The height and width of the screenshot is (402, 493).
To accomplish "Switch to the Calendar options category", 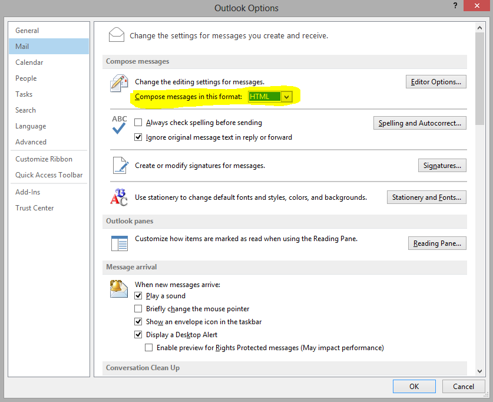I will tap(49, 62).
